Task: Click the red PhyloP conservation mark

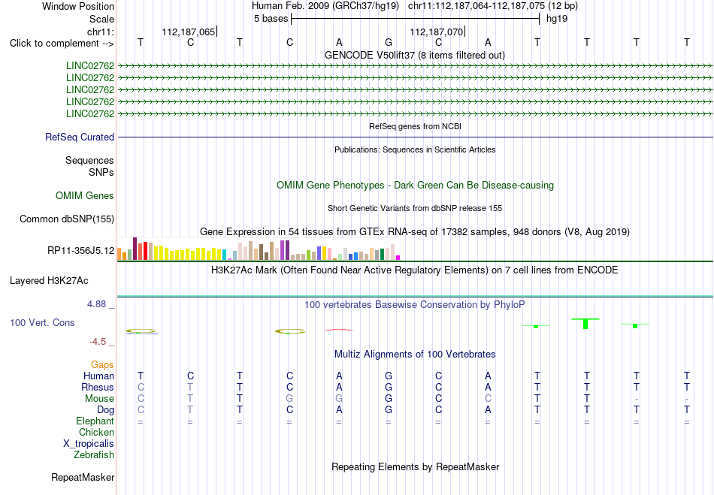Action: point(339,330)
